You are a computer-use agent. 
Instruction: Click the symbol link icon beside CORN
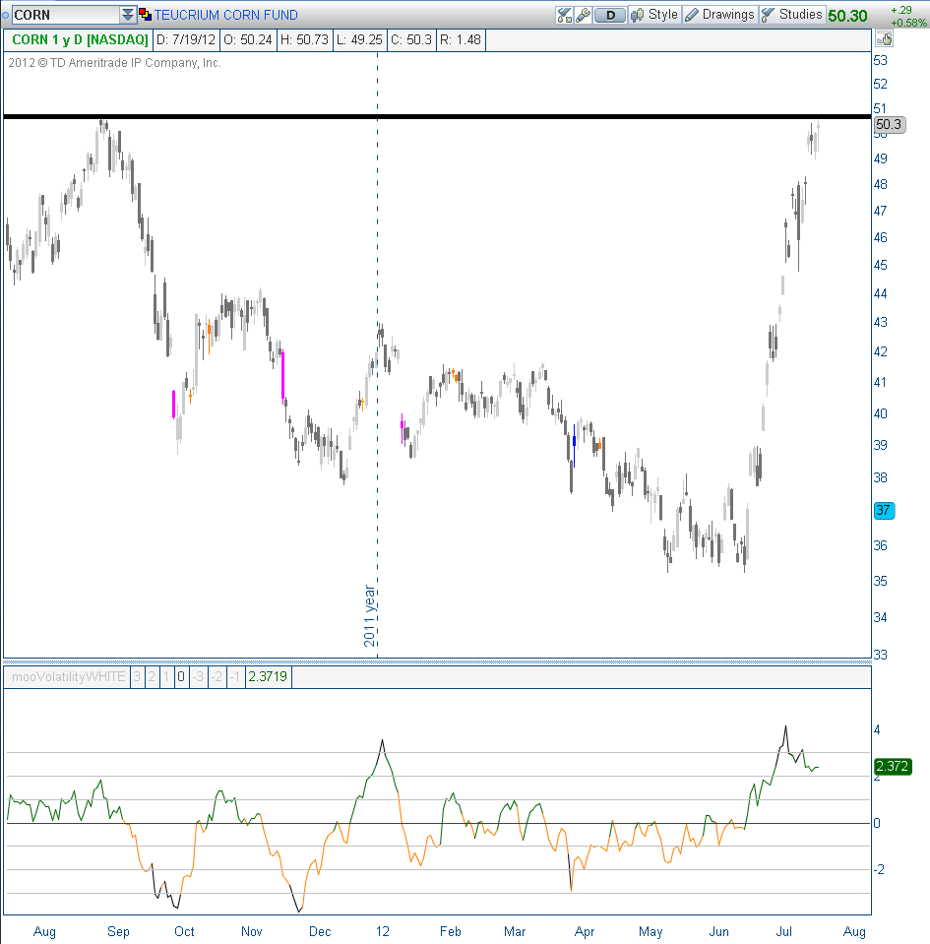coord(144,15)
